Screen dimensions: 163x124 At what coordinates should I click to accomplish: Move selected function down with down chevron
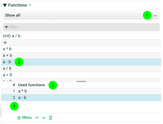[44, 118]
